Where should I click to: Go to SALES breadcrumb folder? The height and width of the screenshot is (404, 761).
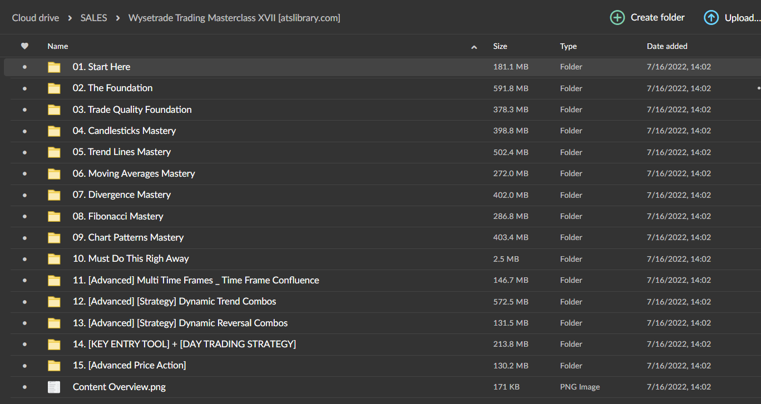[94, 18]
